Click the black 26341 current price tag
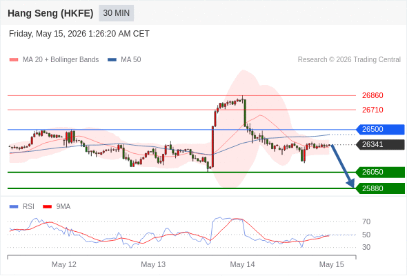The height and width of the screenshot is (276, 407). [x=380, y=145]
